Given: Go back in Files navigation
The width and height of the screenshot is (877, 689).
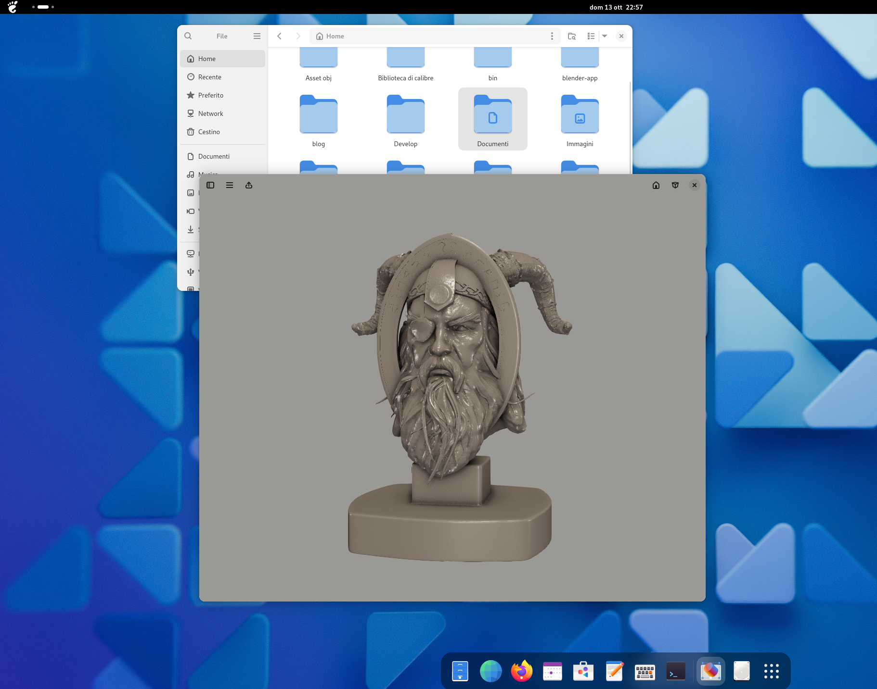Looking at the screenshot, I should [279, 36].
